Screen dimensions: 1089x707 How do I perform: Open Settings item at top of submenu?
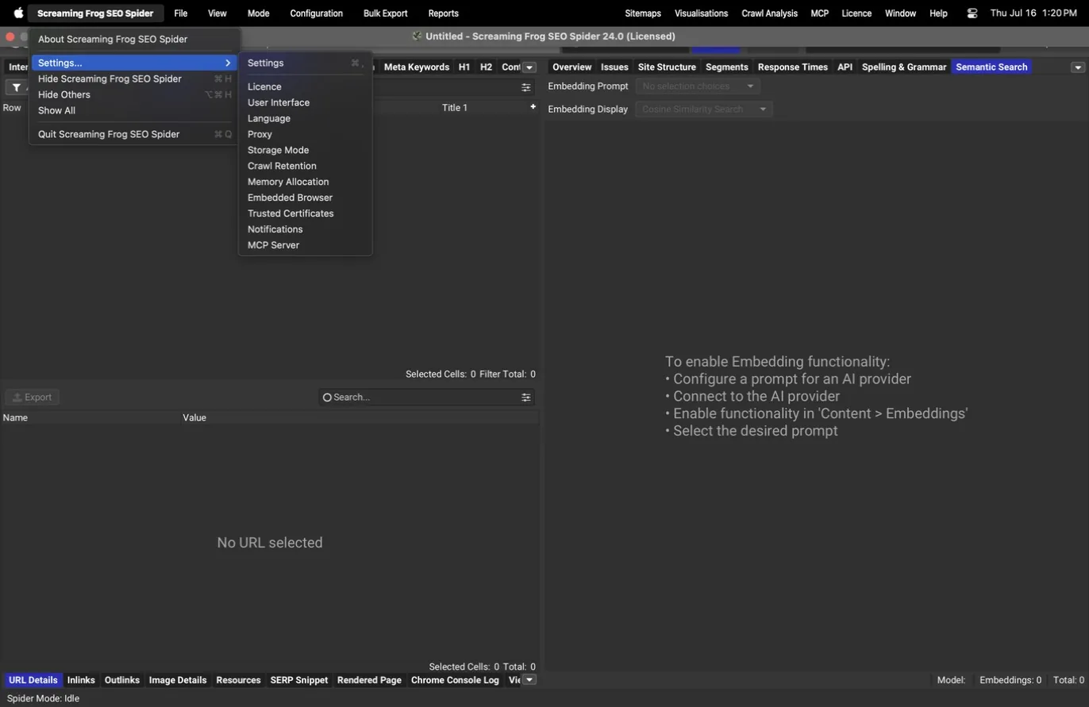(306, 63)
